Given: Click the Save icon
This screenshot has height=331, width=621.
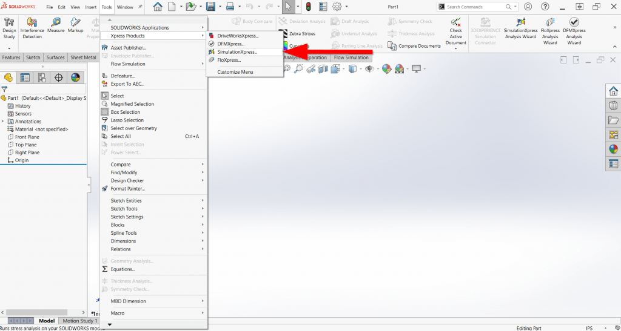Looking at the screenshot, I should pyautogui.click(x=210, y=7).
